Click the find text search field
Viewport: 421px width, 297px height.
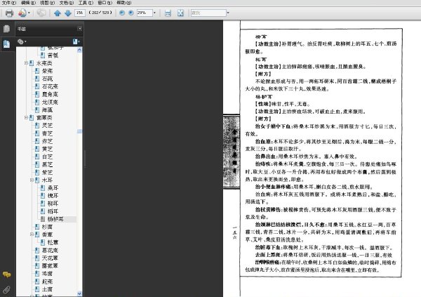click(208, 13)
